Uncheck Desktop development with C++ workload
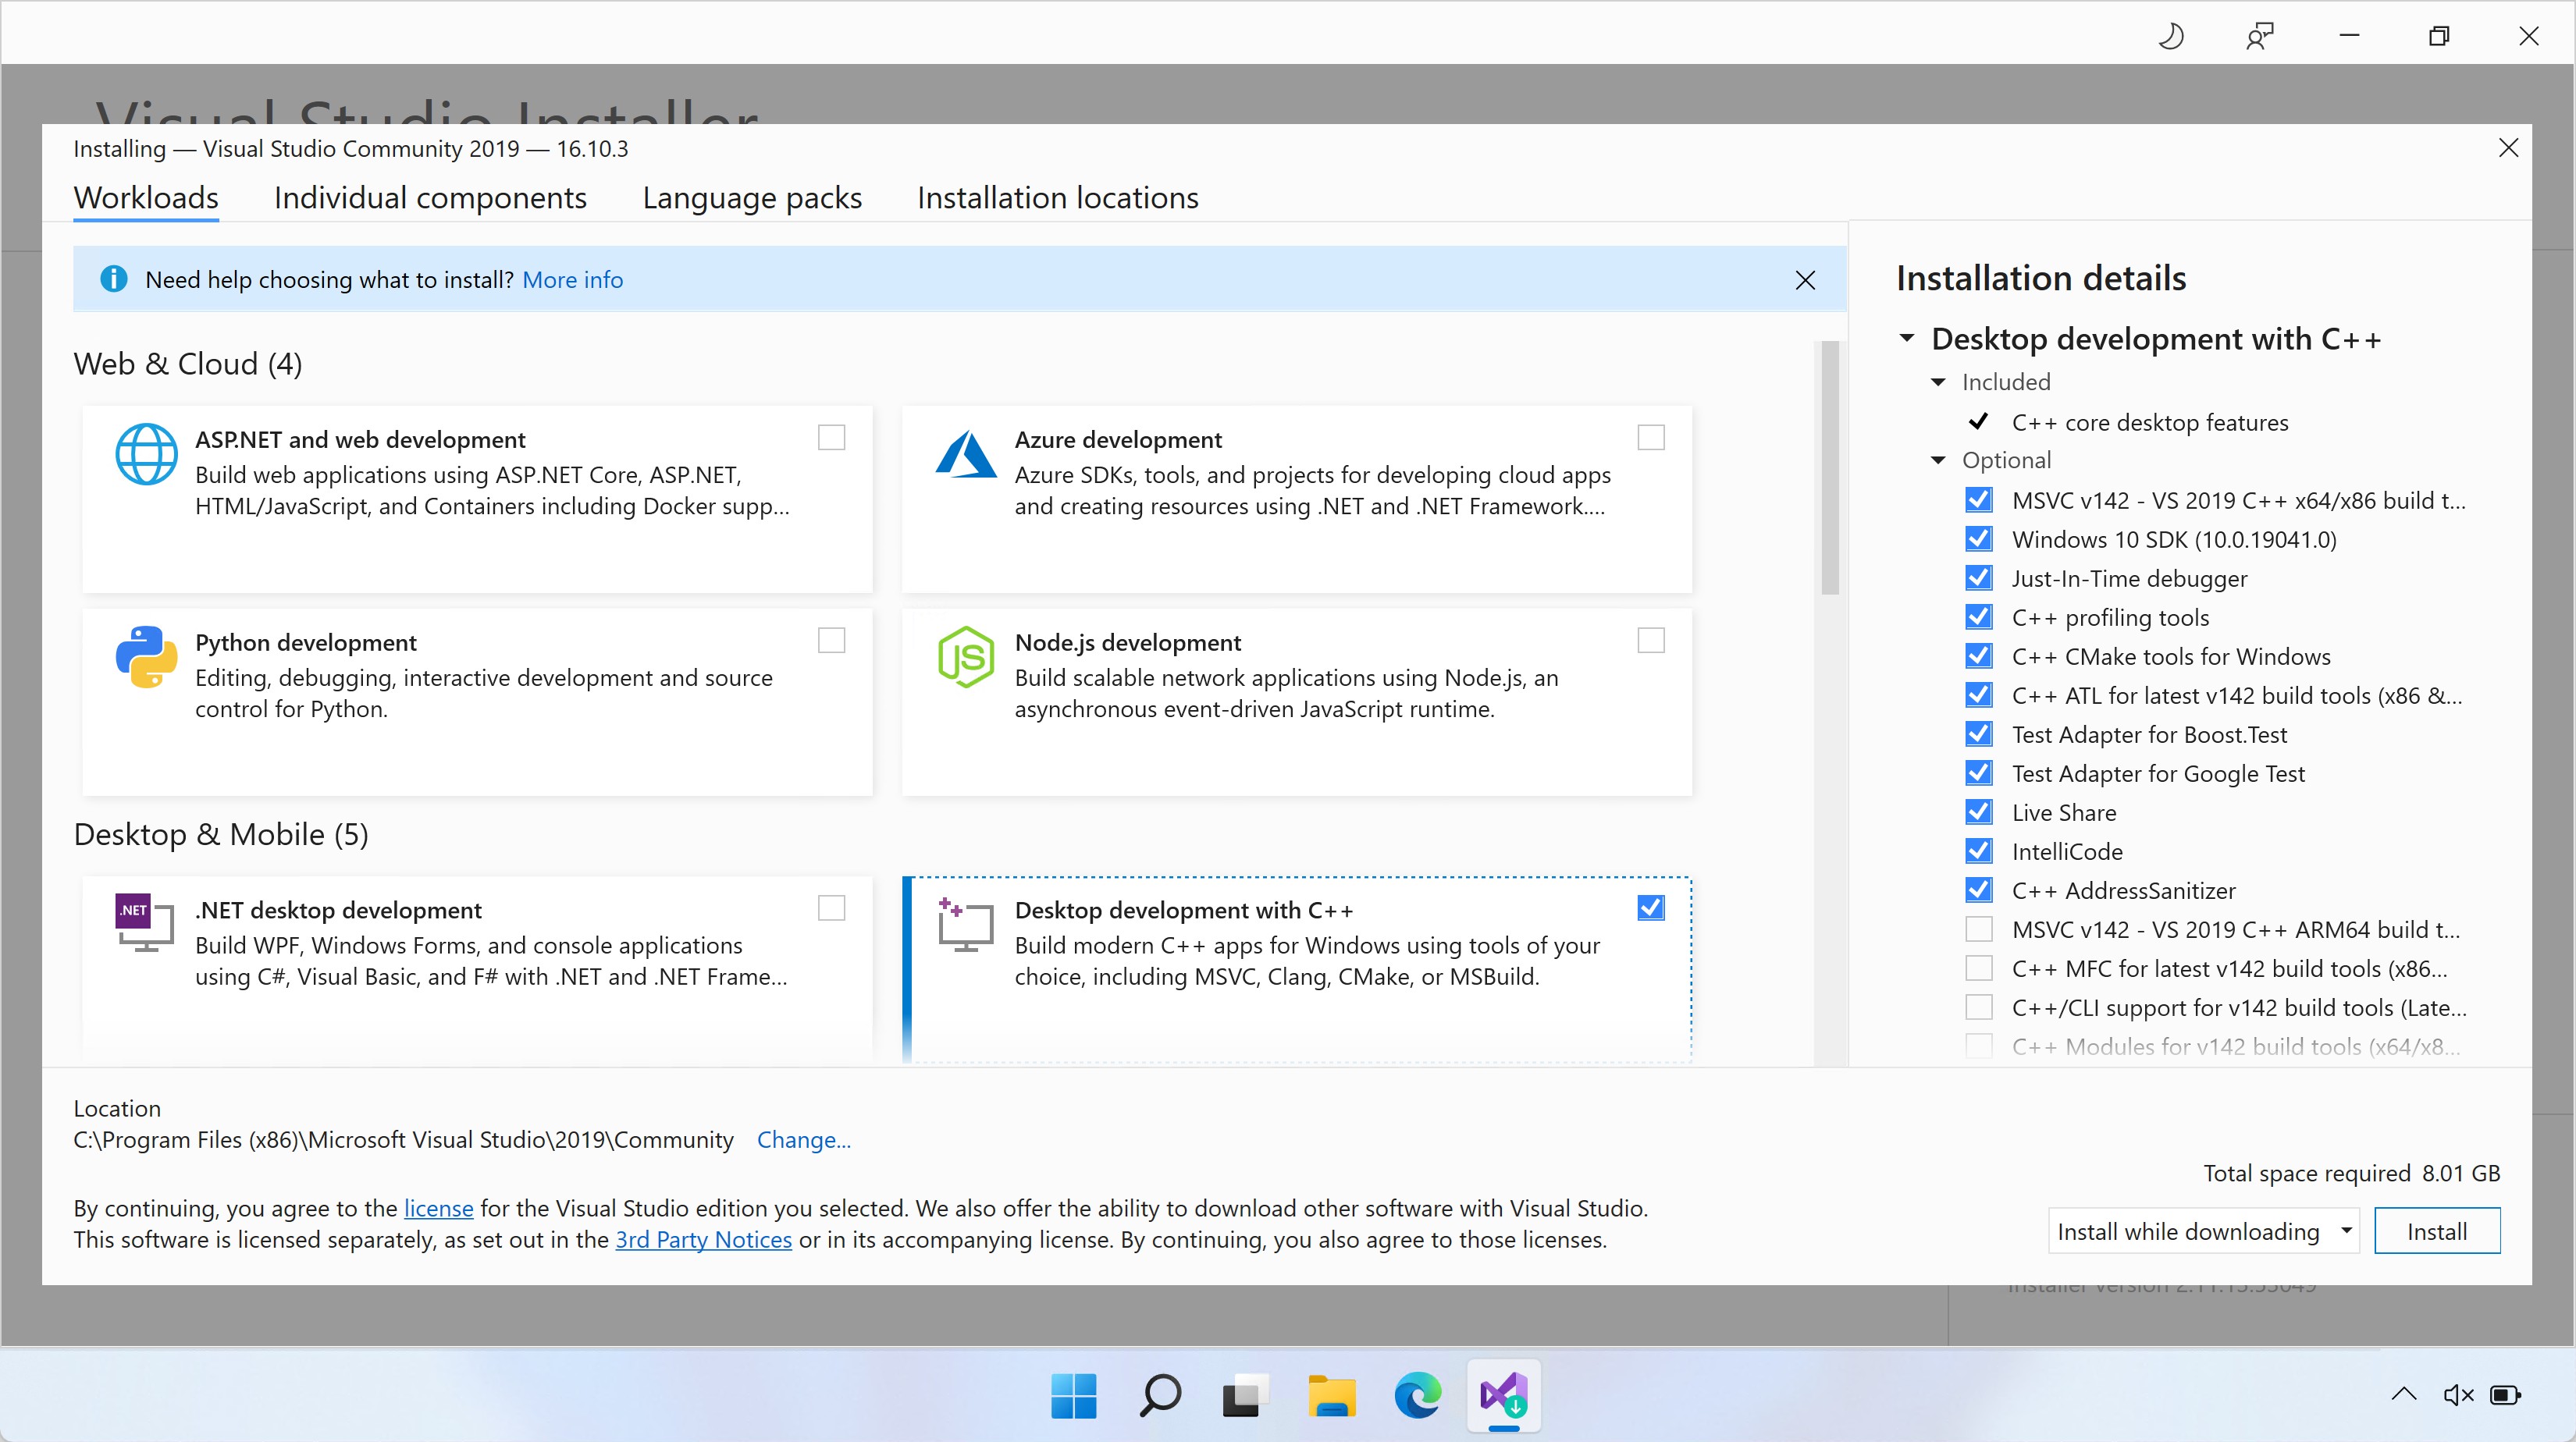 click(x=1651, y=907)
